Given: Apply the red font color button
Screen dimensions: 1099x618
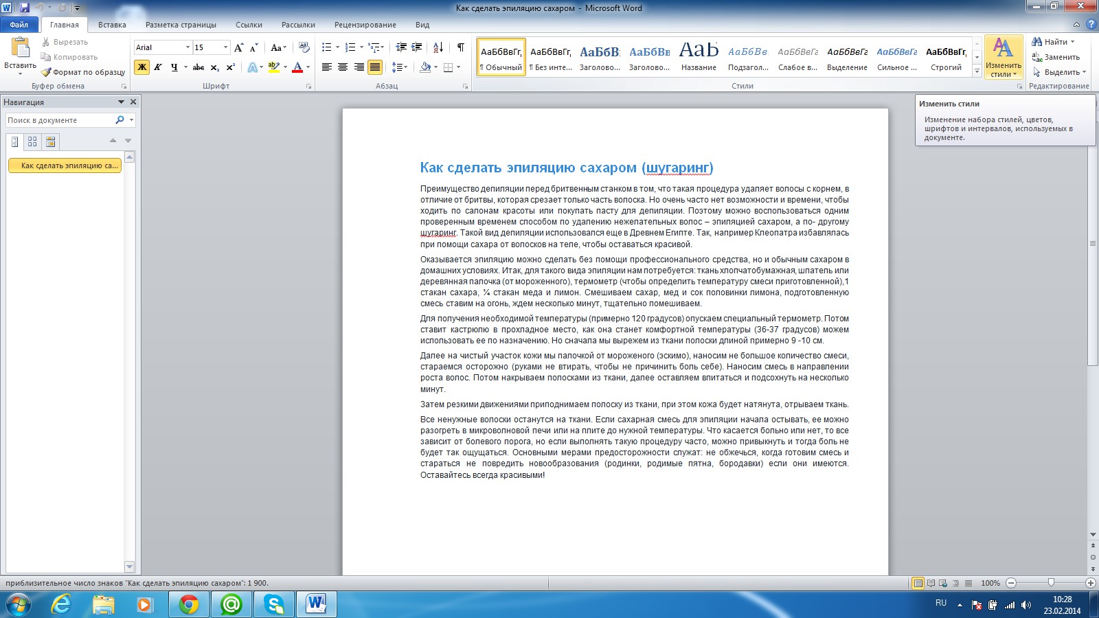Looking at the screenshot, I should (297, 67).
